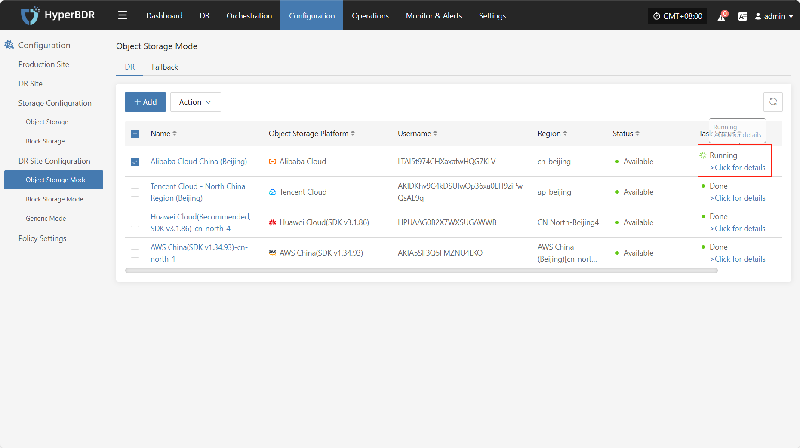This screenshot has height=448, width=800.
Task: Open Generic Mode in sidebar
Action: coord(46,219)
